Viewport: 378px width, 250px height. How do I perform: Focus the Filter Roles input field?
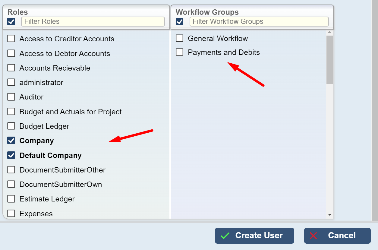(93, 22)
